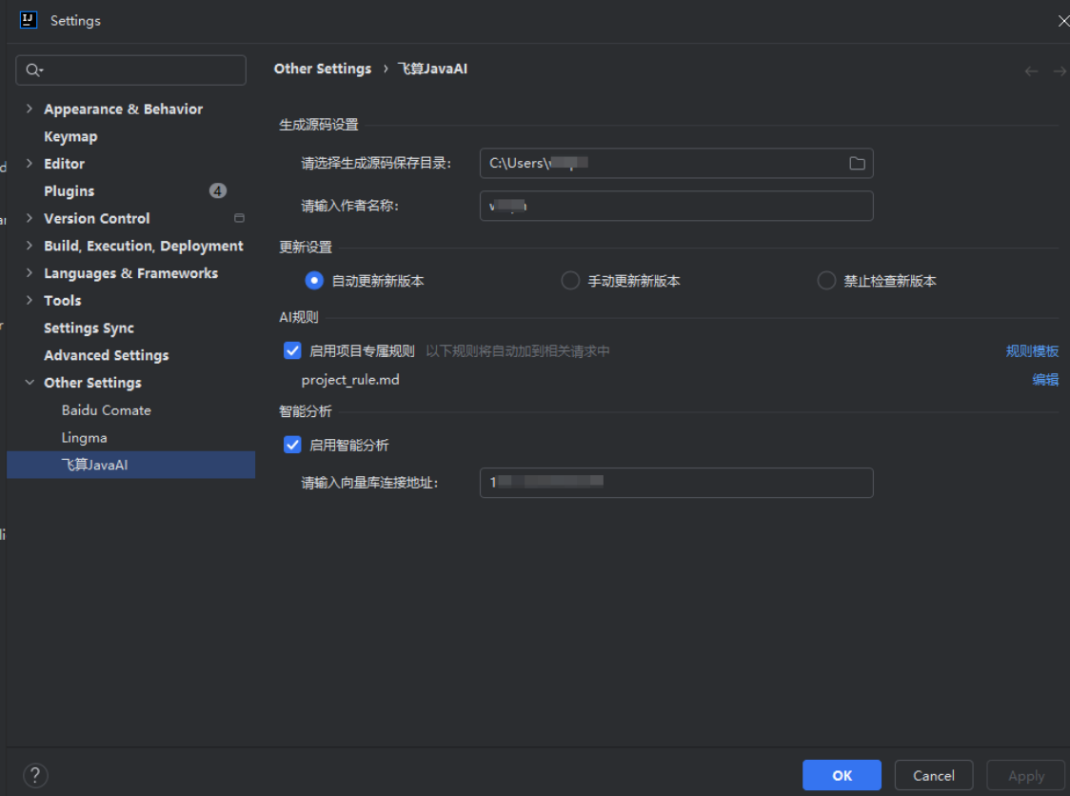
Task: Open Advanced Settings page
Action: click(x=107, y=356)
